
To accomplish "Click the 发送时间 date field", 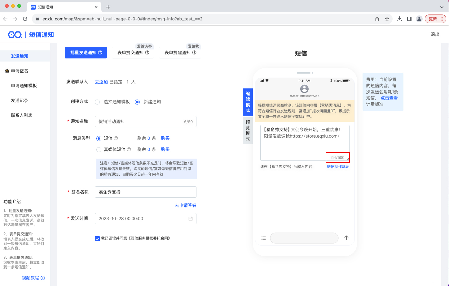I will coord(146,219).
